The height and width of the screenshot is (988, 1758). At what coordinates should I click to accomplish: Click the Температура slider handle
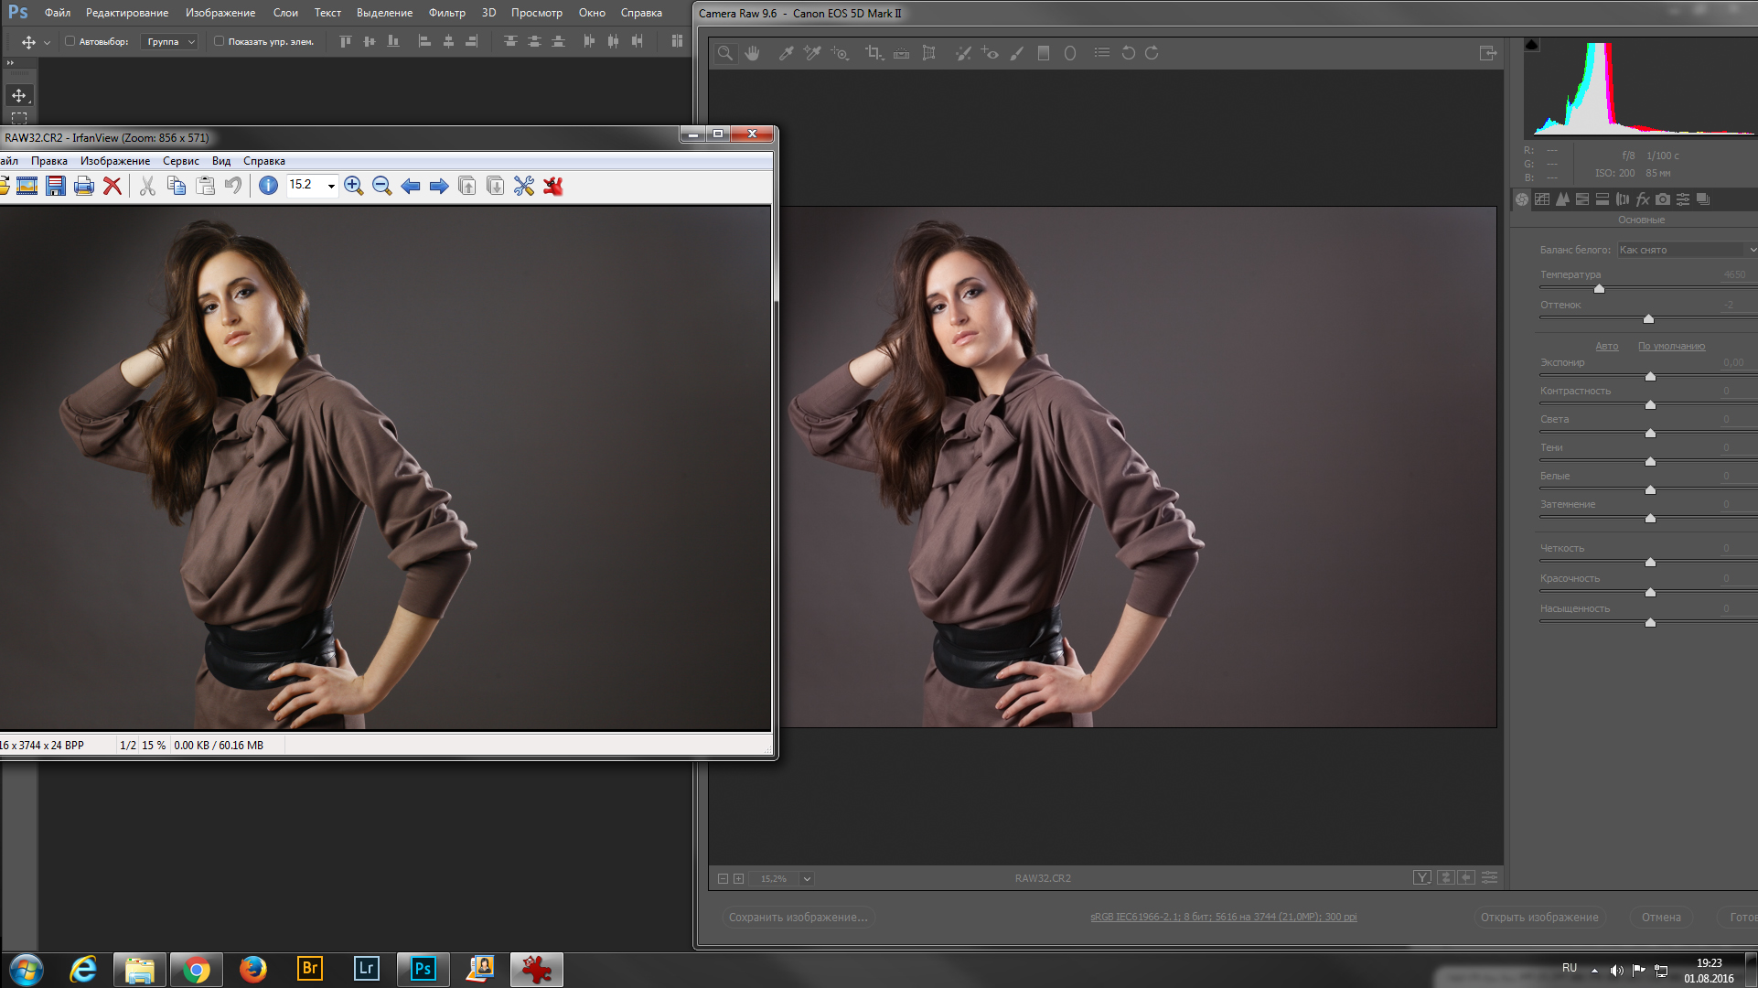1599,289
